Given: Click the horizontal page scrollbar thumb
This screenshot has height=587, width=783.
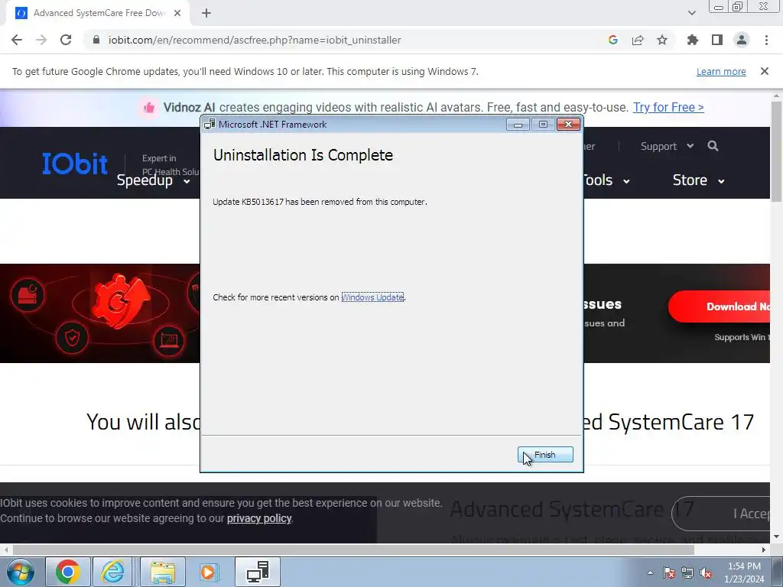Looking at the screenshot, I should click(x=353, y=550).
